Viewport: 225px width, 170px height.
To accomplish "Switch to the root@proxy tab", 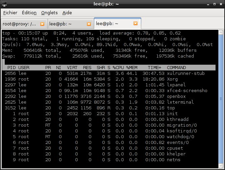I will (20, 24).
